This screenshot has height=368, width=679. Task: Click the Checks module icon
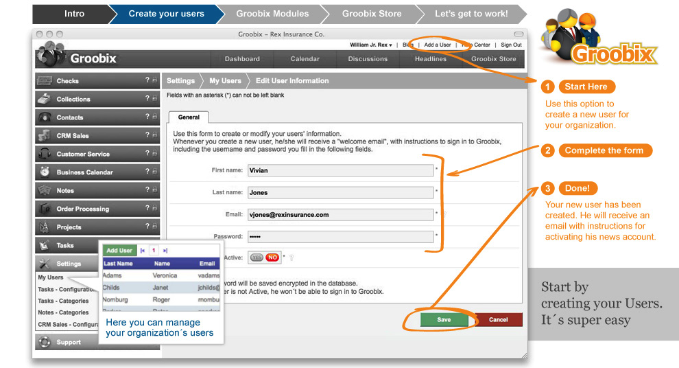click(44, 80)
